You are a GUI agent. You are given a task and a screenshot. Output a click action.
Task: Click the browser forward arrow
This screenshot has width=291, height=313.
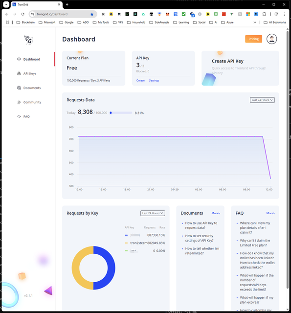coord(15,14)
